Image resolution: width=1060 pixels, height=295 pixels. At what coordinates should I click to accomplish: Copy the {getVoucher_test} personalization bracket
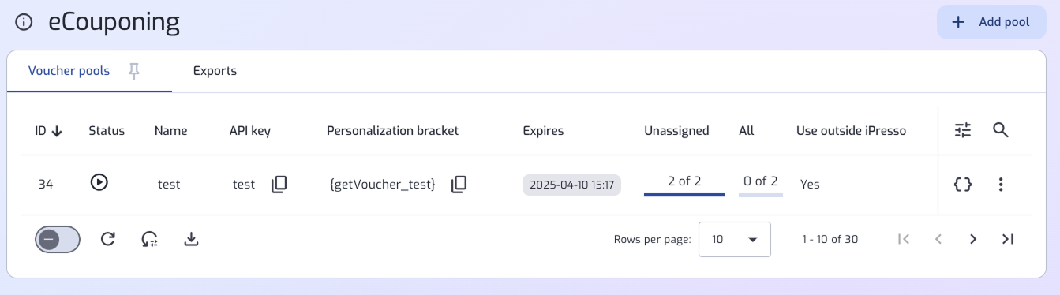click(459, 184)
